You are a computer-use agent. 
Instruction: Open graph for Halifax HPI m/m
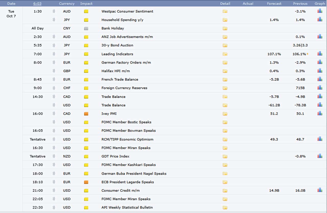[320, 71]
